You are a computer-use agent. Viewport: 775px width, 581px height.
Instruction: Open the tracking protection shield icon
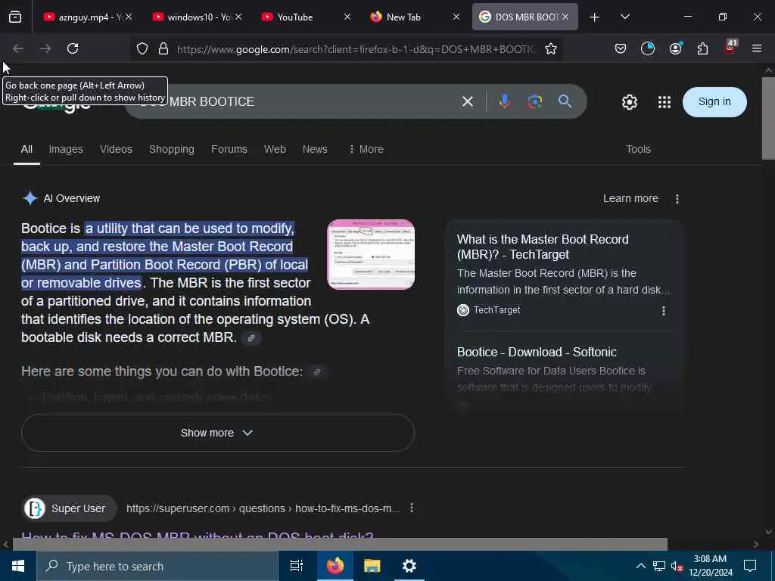(x=142, y=48)
